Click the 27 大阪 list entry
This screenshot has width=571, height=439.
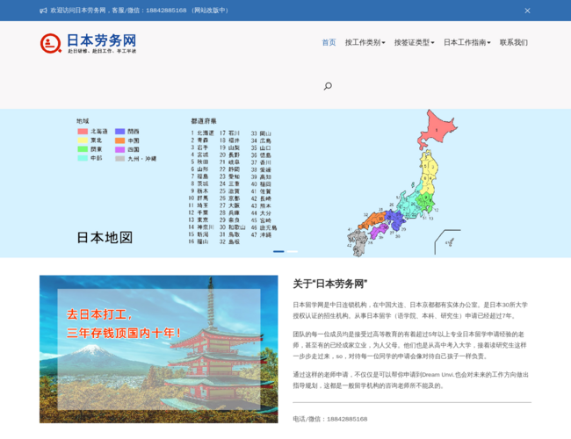click(x=230, y=205)
